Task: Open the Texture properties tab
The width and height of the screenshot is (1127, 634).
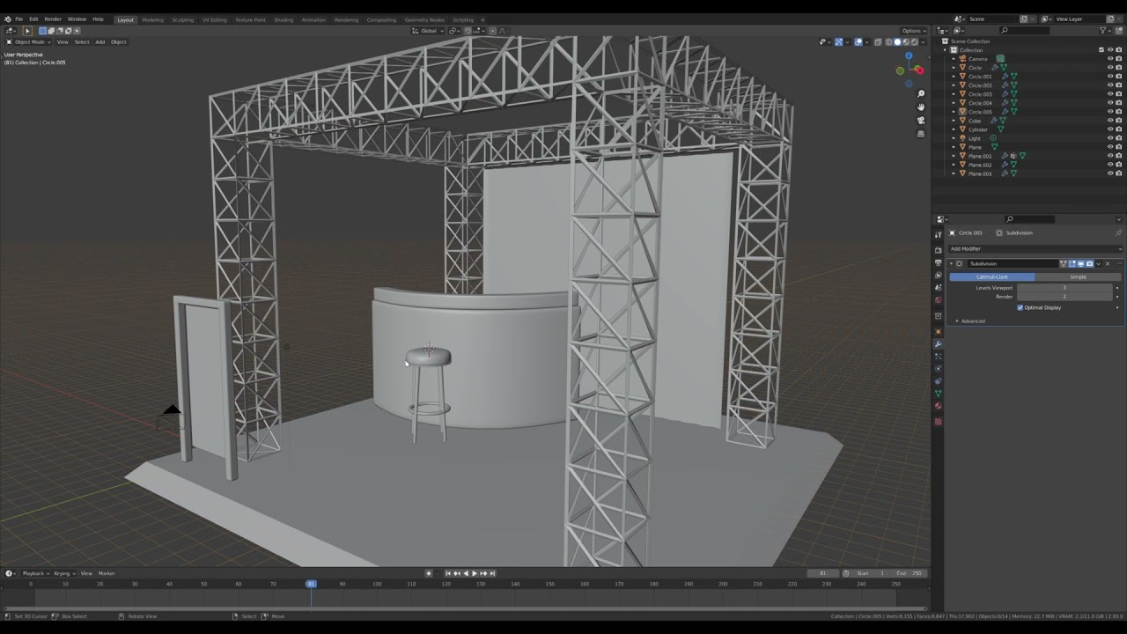Action: coord(939,422)
